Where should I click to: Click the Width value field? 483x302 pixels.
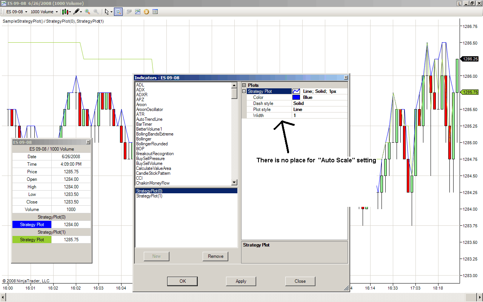pyautogui.click(x=320, y=116)
